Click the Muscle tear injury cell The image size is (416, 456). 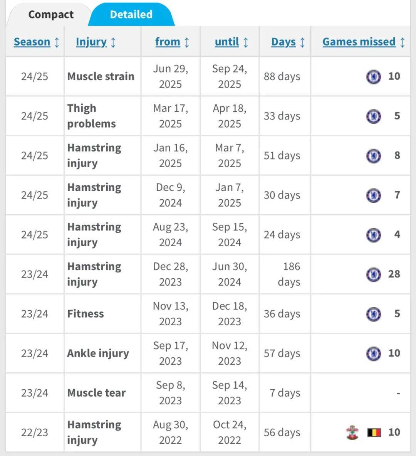point(96,393)
